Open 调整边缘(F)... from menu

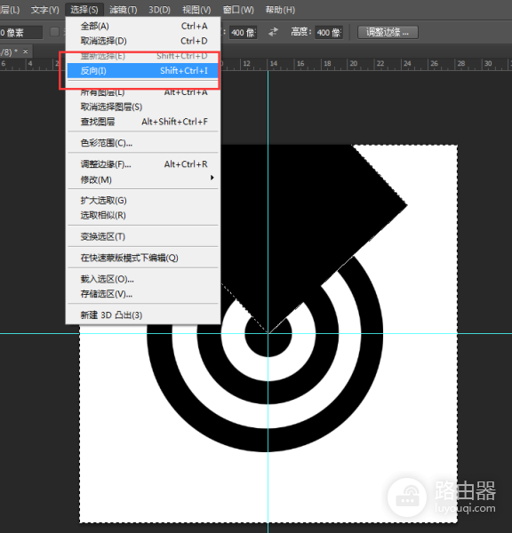[x=143, y=164]
